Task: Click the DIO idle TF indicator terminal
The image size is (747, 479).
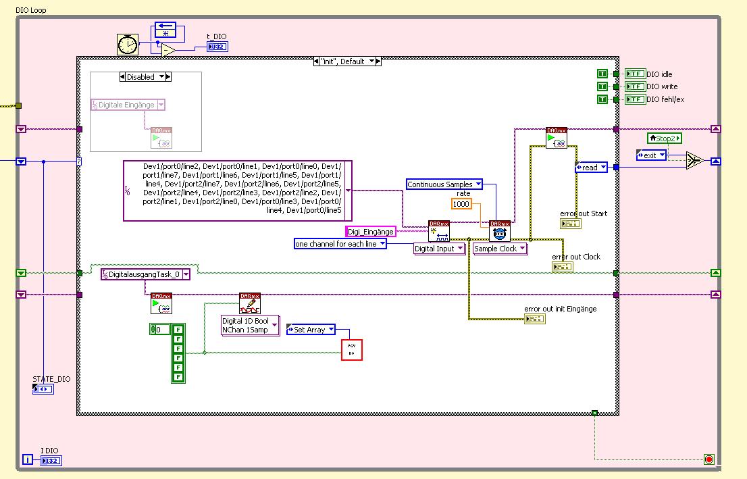Action: tap(635, 74)
